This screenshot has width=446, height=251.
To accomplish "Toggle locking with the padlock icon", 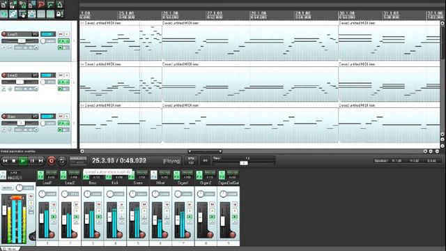I will tap(60, 14).
